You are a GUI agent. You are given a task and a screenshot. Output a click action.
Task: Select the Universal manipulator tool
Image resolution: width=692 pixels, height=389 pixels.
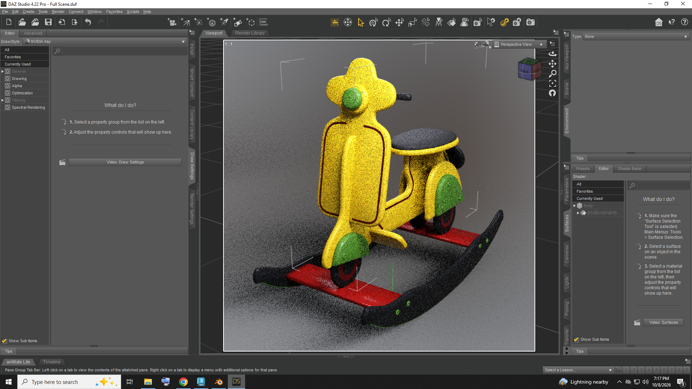[373, 22]
